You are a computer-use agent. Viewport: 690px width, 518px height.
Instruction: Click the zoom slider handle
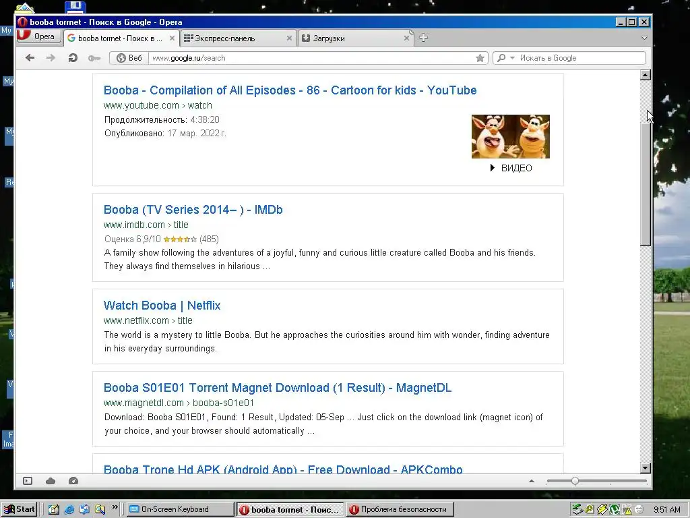point(575,481)
